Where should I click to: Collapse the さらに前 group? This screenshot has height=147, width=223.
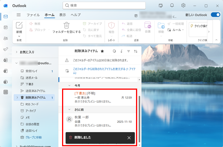coord(69,109)
